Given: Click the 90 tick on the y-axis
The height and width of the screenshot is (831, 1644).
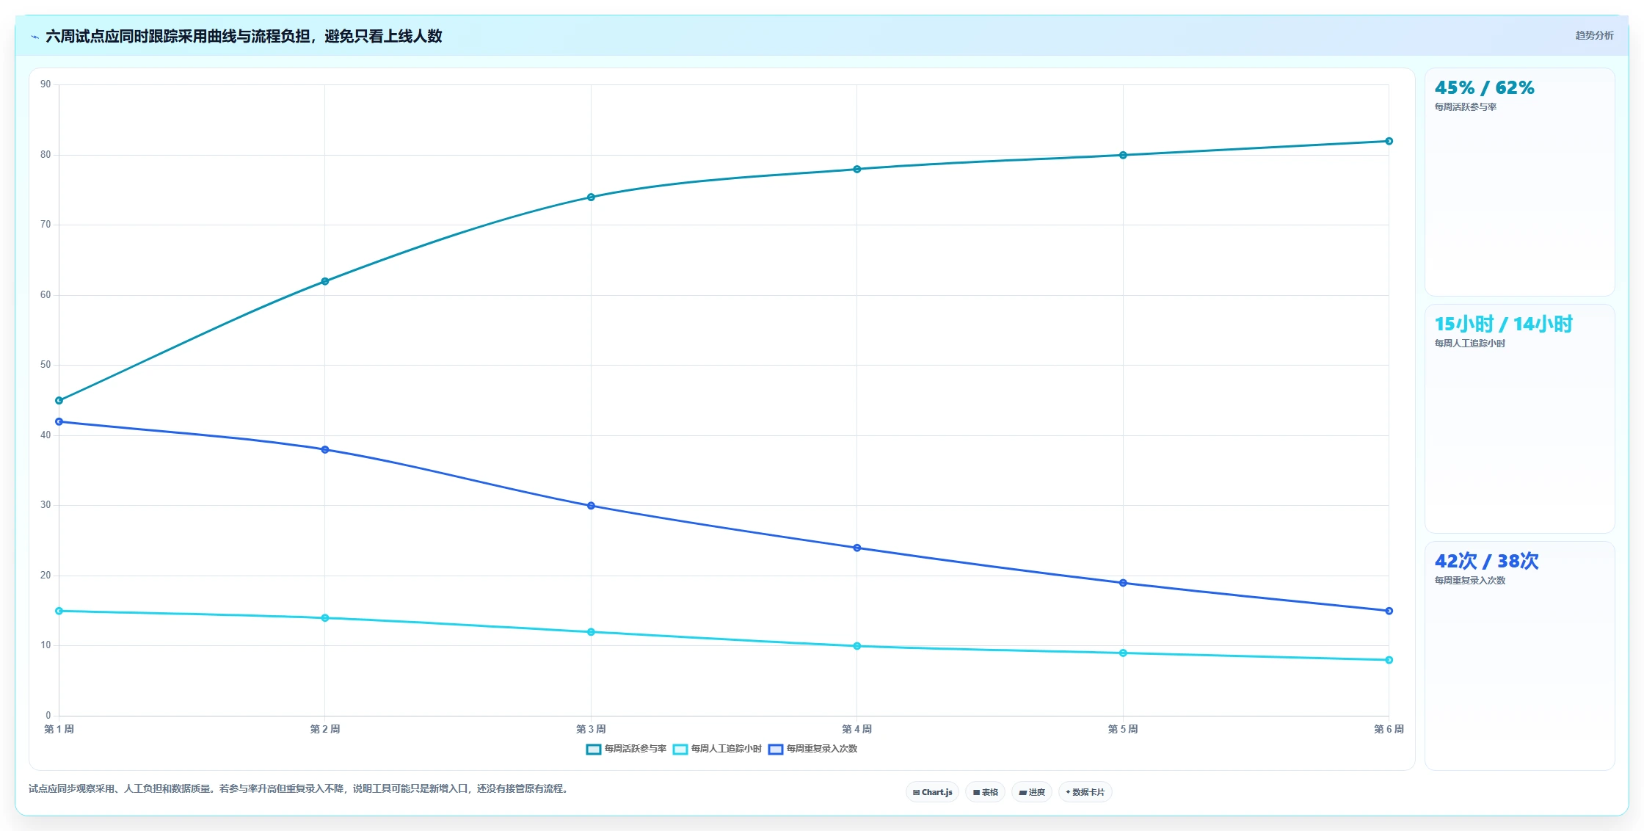Looking at the screenshot, I should (x=46, y=84).
